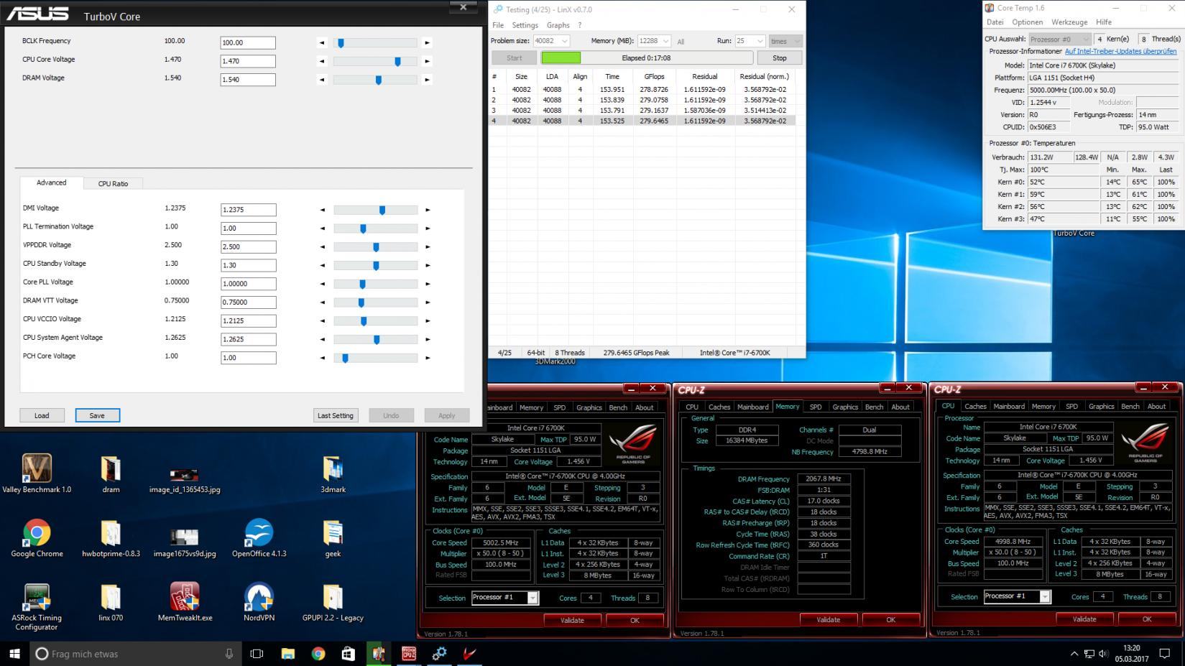The image size is (1185, 666).
Task: Click Validate in the rightmost CPU-Z window
Action: [x=1084, y=619]
